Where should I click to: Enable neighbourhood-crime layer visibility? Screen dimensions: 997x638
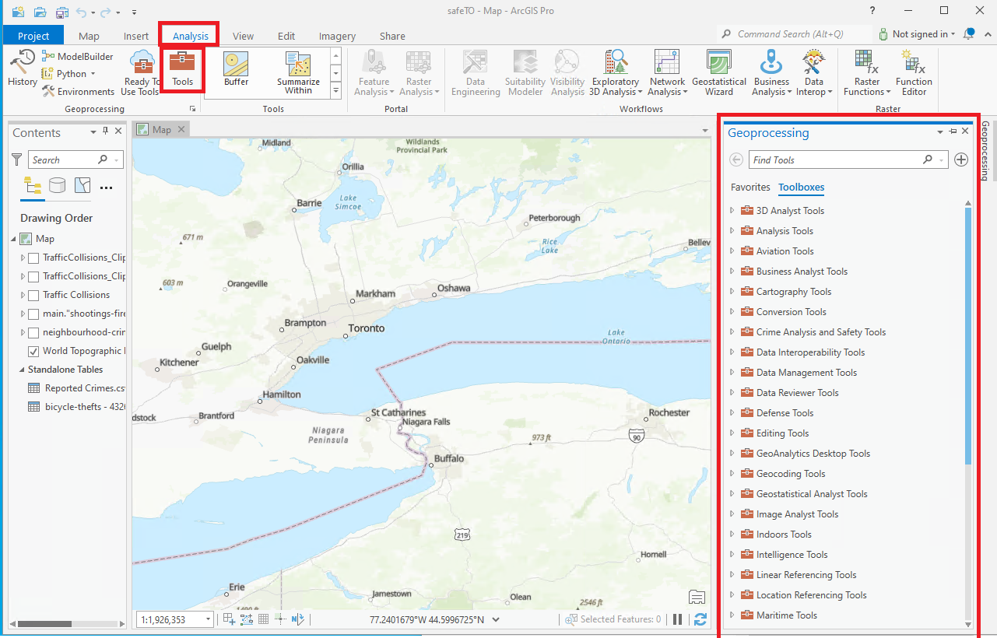[x=33, y=332]
